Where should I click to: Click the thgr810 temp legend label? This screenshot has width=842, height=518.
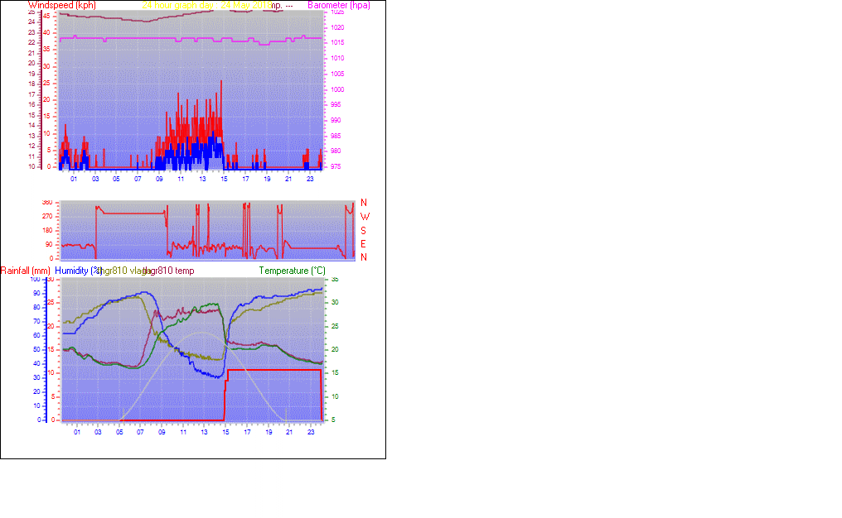(170, 271)
